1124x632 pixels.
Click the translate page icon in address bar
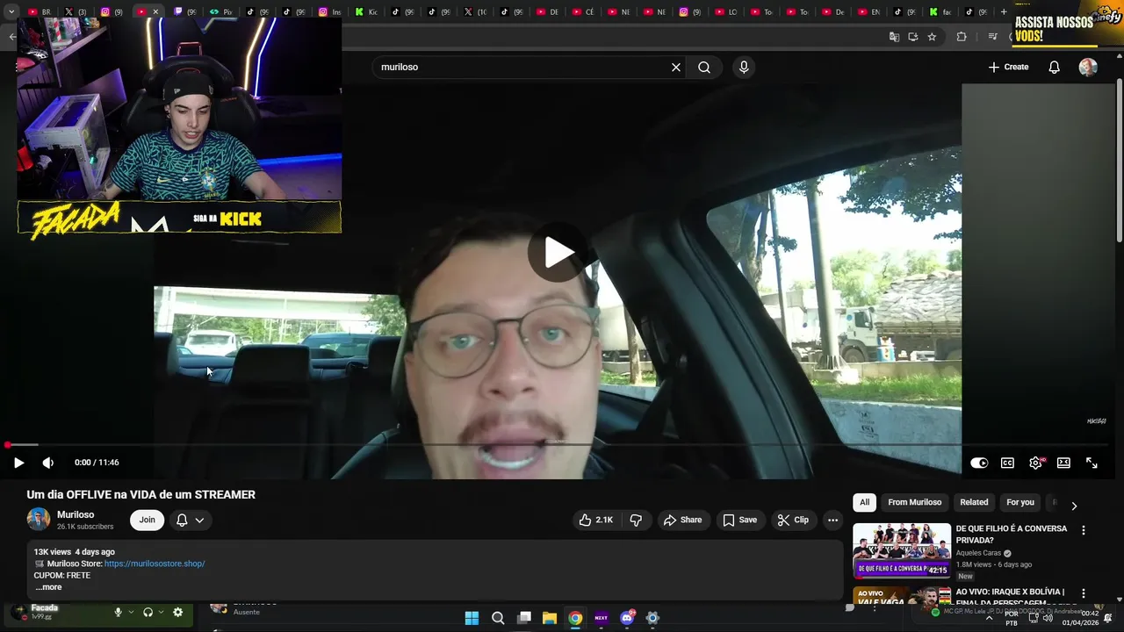pos(894,37)
